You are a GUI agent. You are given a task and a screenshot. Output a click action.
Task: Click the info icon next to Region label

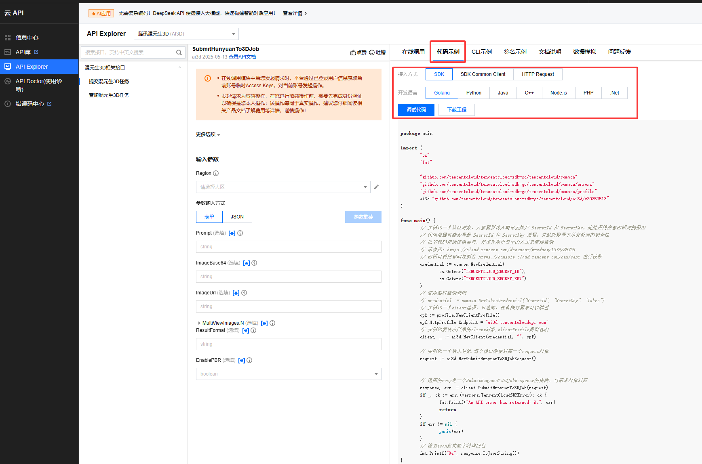point(216,173)
